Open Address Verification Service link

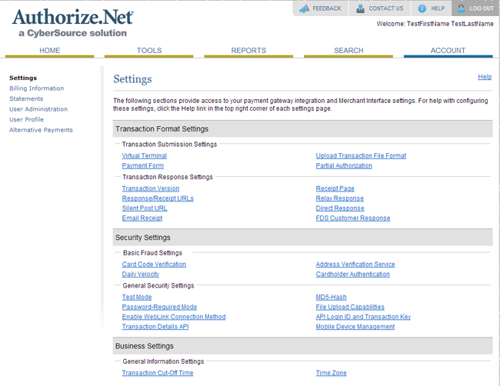(x=355, y=265)
